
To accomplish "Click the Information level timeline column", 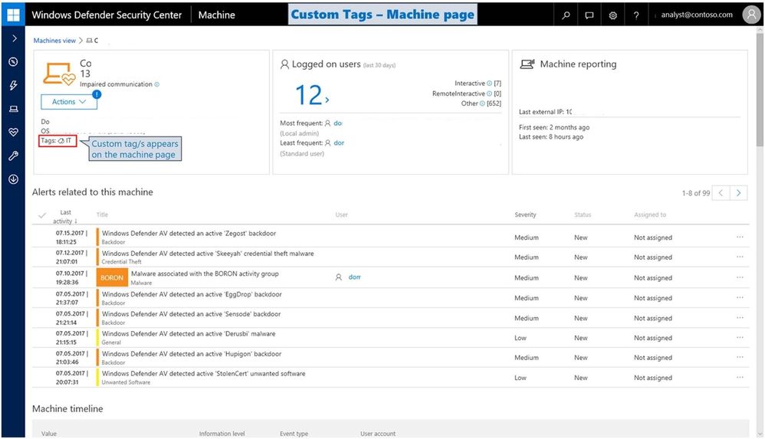I will coord(222,434).
